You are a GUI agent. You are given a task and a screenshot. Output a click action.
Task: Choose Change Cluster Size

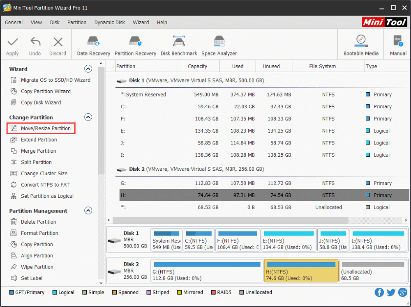coord(39,174)
